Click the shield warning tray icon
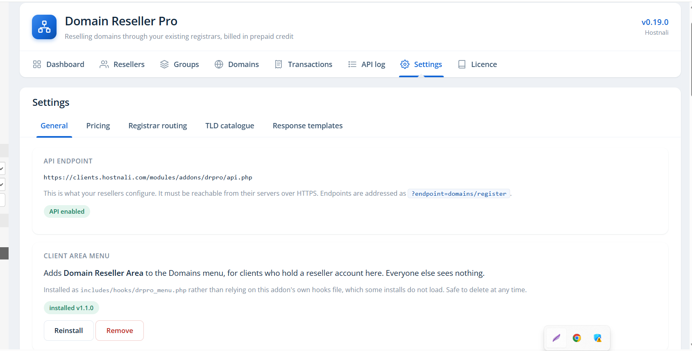 point(598,338)
